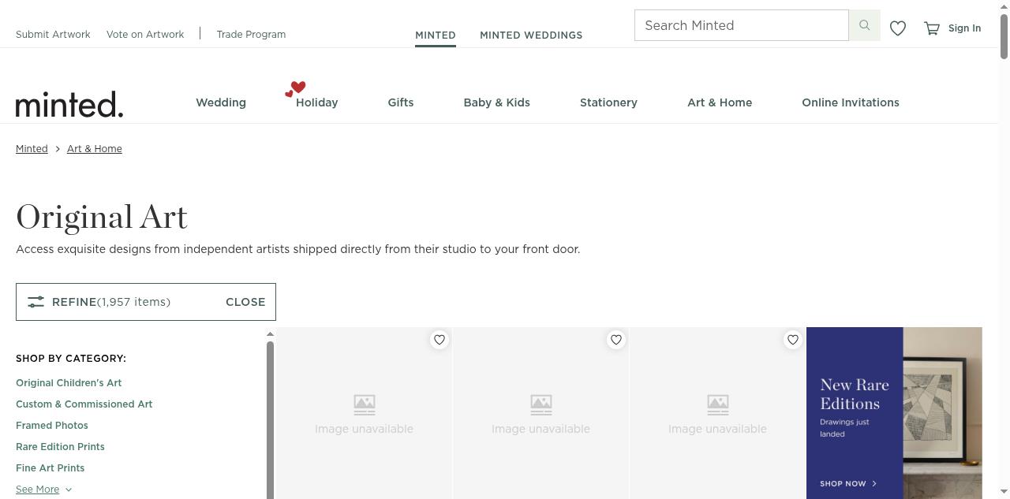This screenshot has height=499, width=1010.
Task: Click the up arrow of sidebar scrollbar
Action: coord(270,334)
